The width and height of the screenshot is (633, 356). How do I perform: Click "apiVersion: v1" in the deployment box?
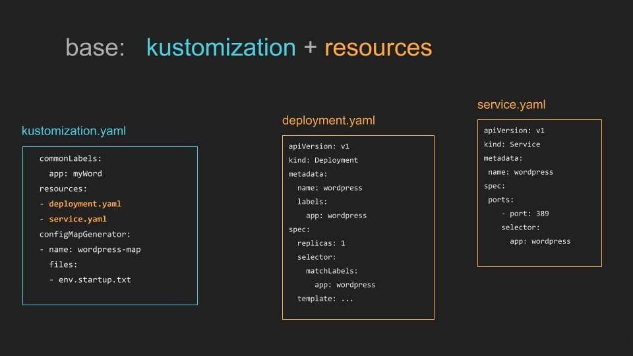(319, 146)
